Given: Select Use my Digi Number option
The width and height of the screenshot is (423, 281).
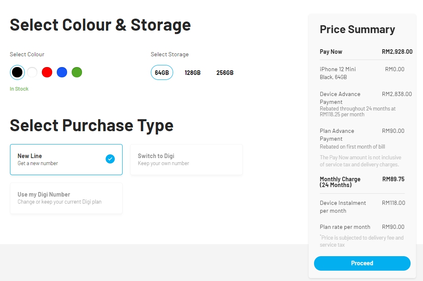Looking at the screenshot, I should coord(66,198).
